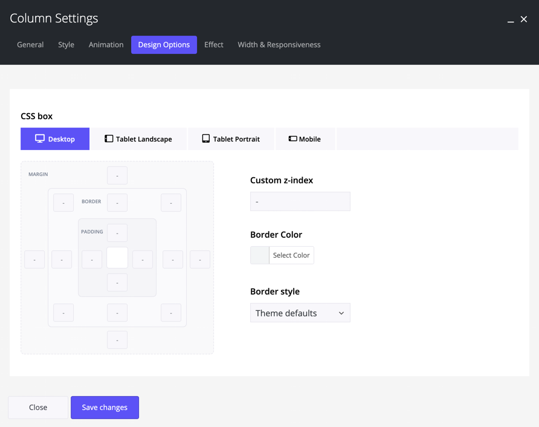Select Width & Responsiveness tab
Image resolution: width=539 pixels, height=427 pixels.
[279, 45]
